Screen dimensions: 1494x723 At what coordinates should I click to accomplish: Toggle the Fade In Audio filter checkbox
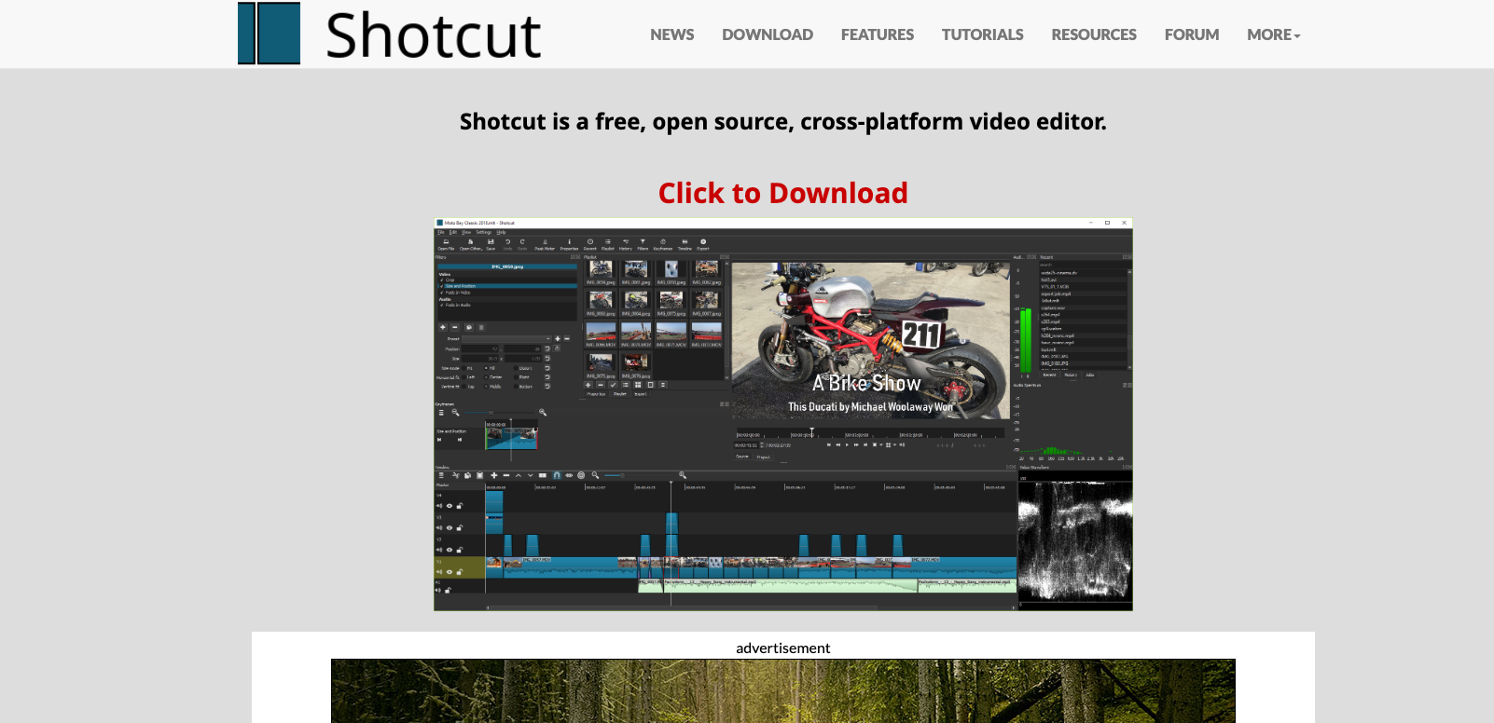[x=442, y=305]
